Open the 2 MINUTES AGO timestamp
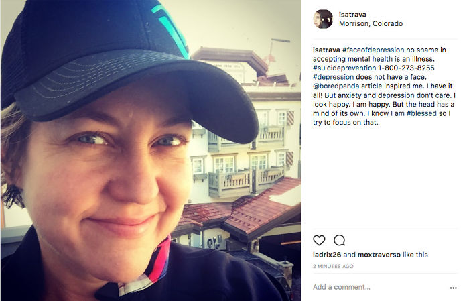The width and height of the screenshot is (469, 301). click(333, 266)
